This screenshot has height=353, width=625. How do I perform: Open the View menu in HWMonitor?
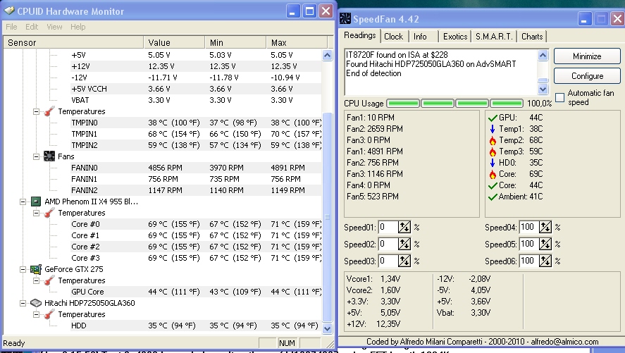(x=54, y=27)
